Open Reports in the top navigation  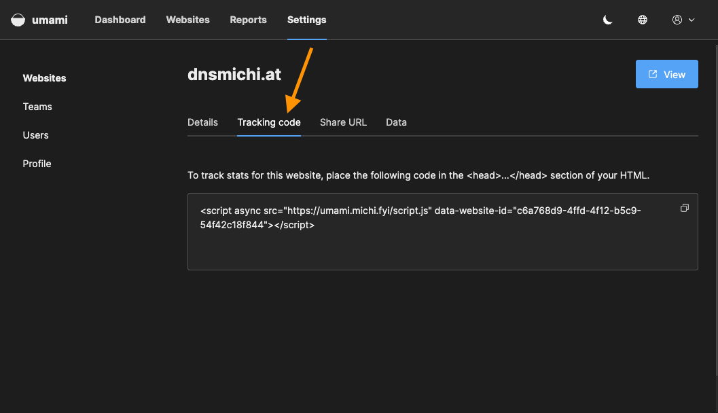coord(248,20)
